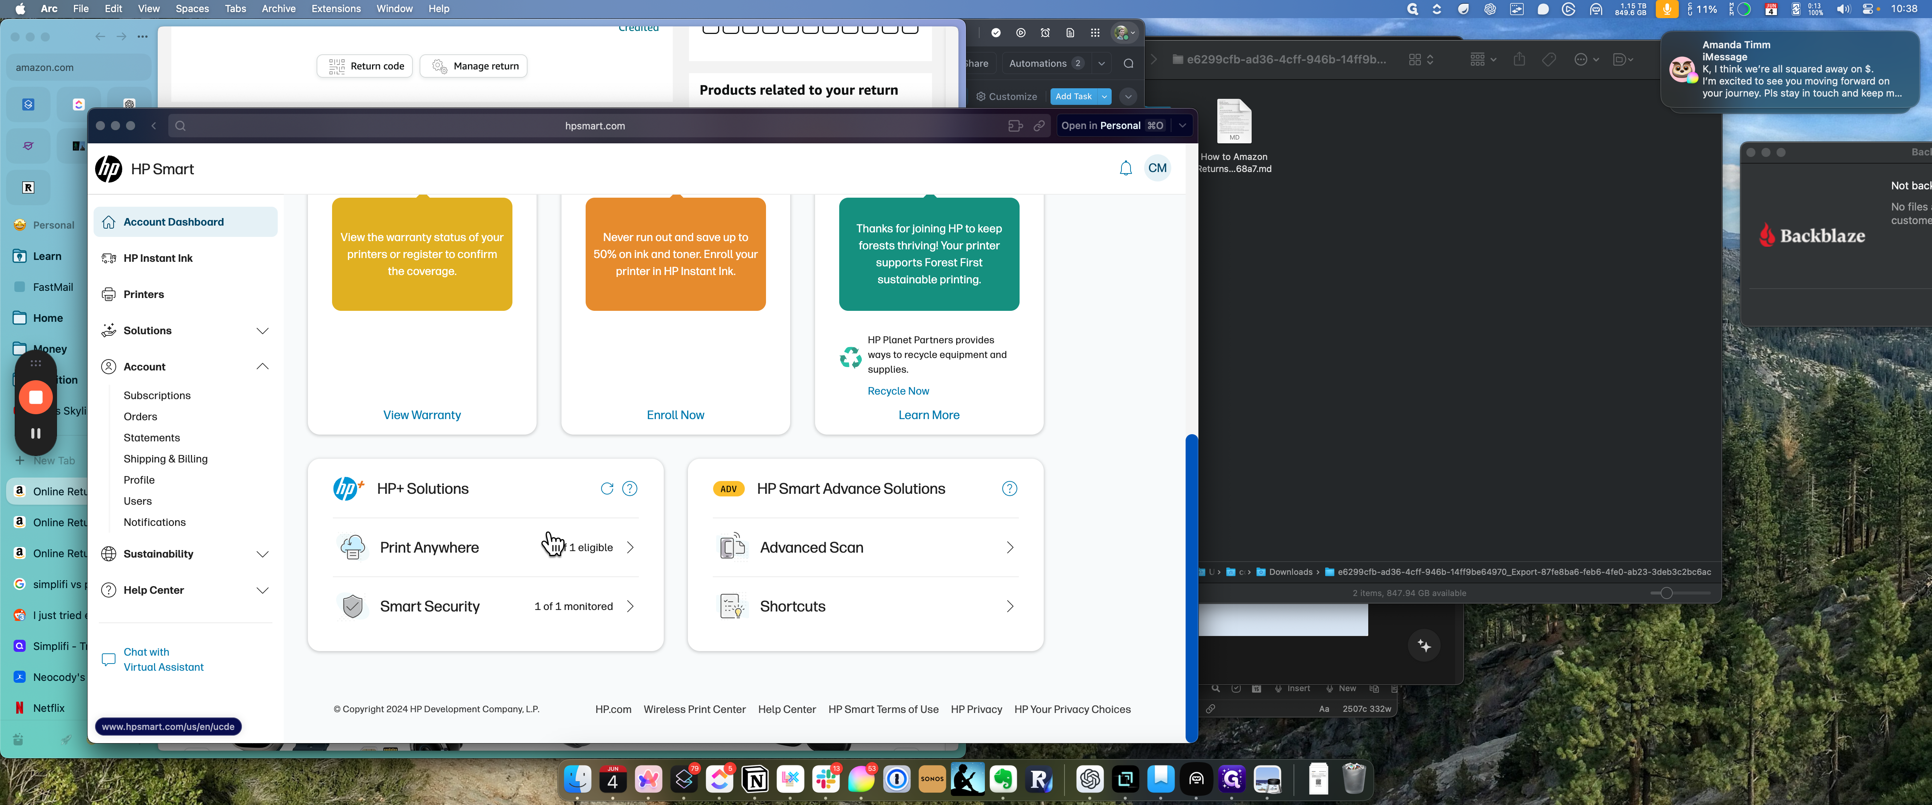The height and width of the screenshot is (805, 1932).
Task: Click tag icon in Finder toolbar
Action: [1549, 59]
